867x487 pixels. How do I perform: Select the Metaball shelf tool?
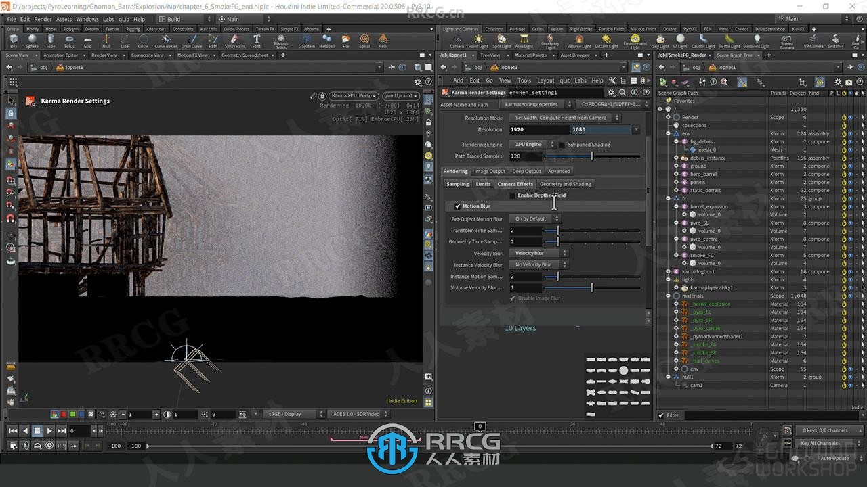[x=327, y=41]
